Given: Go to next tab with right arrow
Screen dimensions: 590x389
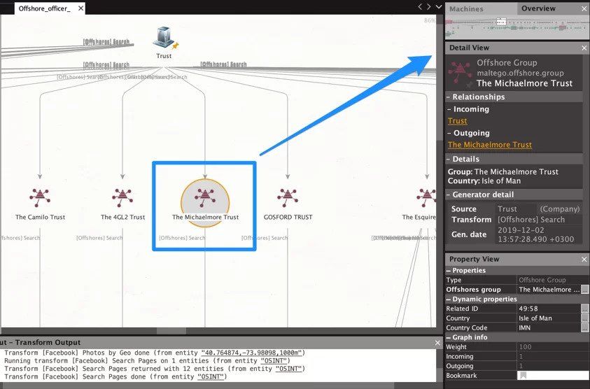Looking at the screenshot, I should (428, 7).
